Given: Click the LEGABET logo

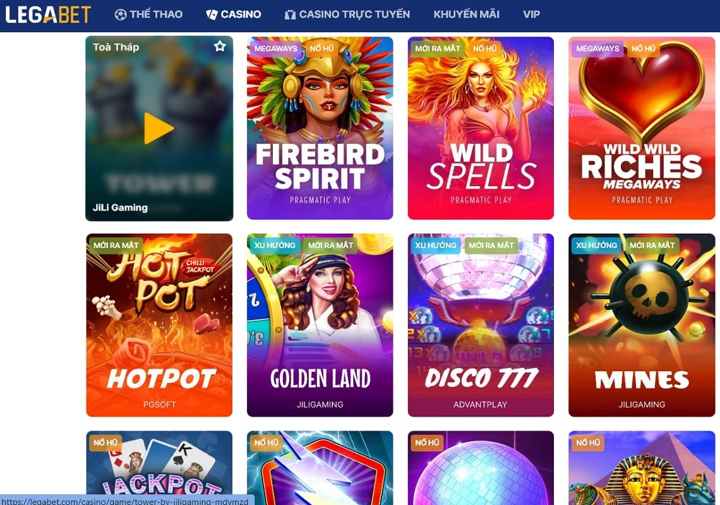Looking at the screenshot, I should [x=48, y=15].
